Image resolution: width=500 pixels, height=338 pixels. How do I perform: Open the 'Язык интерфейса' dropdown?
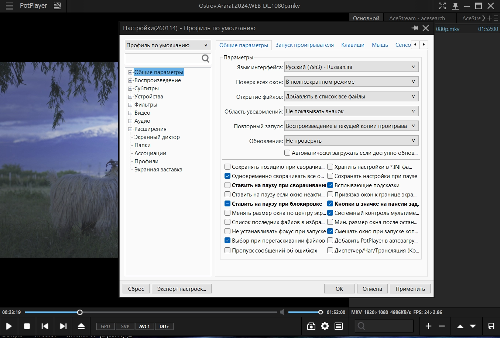coord(351,67)
